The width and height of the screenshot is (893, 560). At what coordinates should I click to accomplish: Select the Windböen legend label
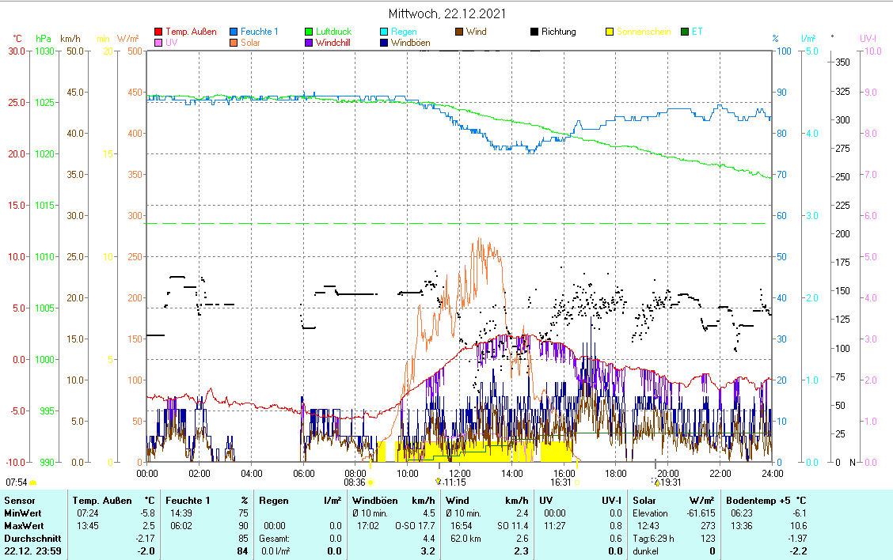pyautogui.click(x=412, y=43)
